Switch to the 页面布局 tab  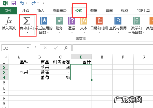(60, 11)
